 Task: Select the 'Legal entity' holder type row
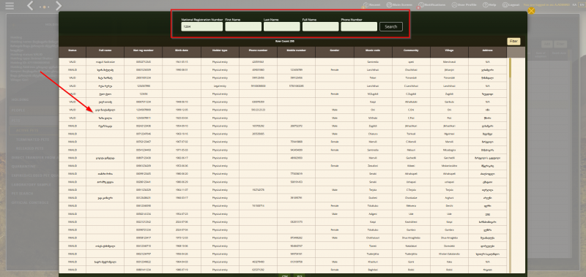[283, 86]
